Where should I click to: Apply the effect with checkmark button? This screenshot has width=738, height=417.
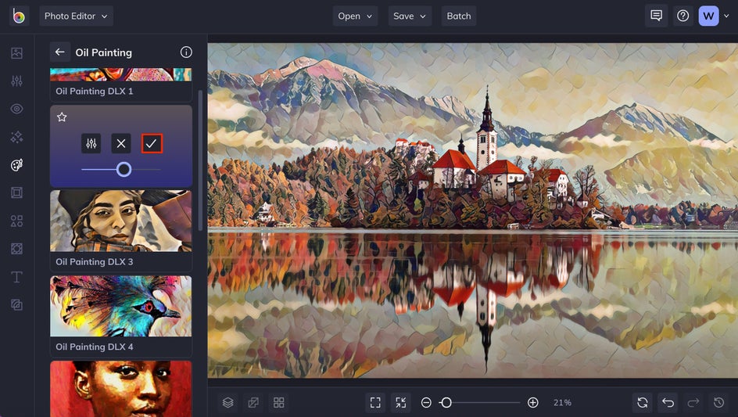(152, 143)
